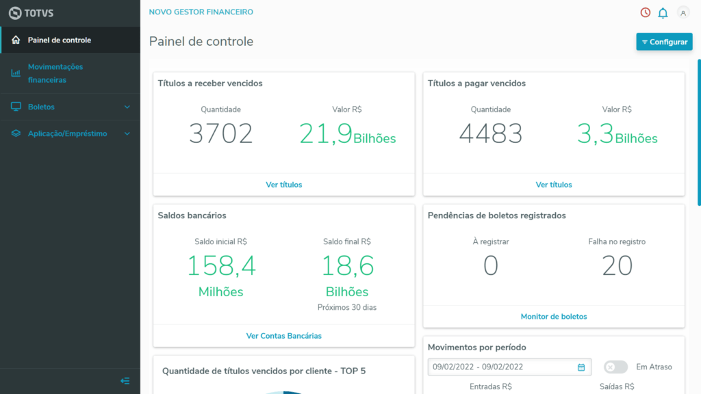This screenshot has width=701, height=394.
Task: Click the Aplicação/Empréstimo layers icon
Action: [14, 133]
